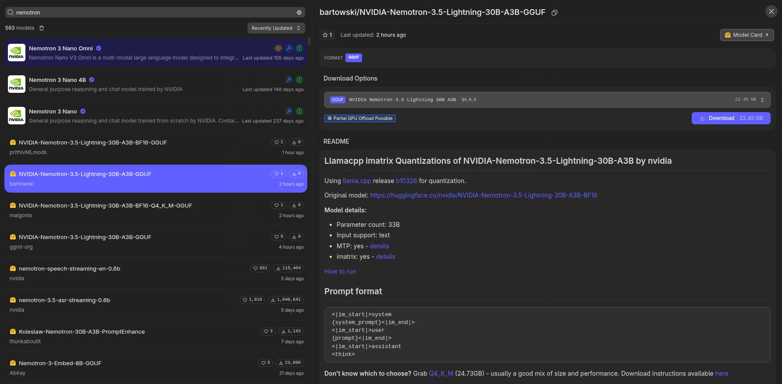Select the BF16-Q4_K_M-GGUF model by maigonis

pos(156,210)
